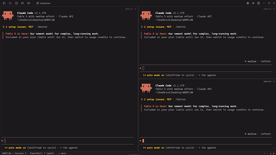Screen dimensions: 276x155
Task: Click the pane-112 label
Action: click(x=129, y=9)
